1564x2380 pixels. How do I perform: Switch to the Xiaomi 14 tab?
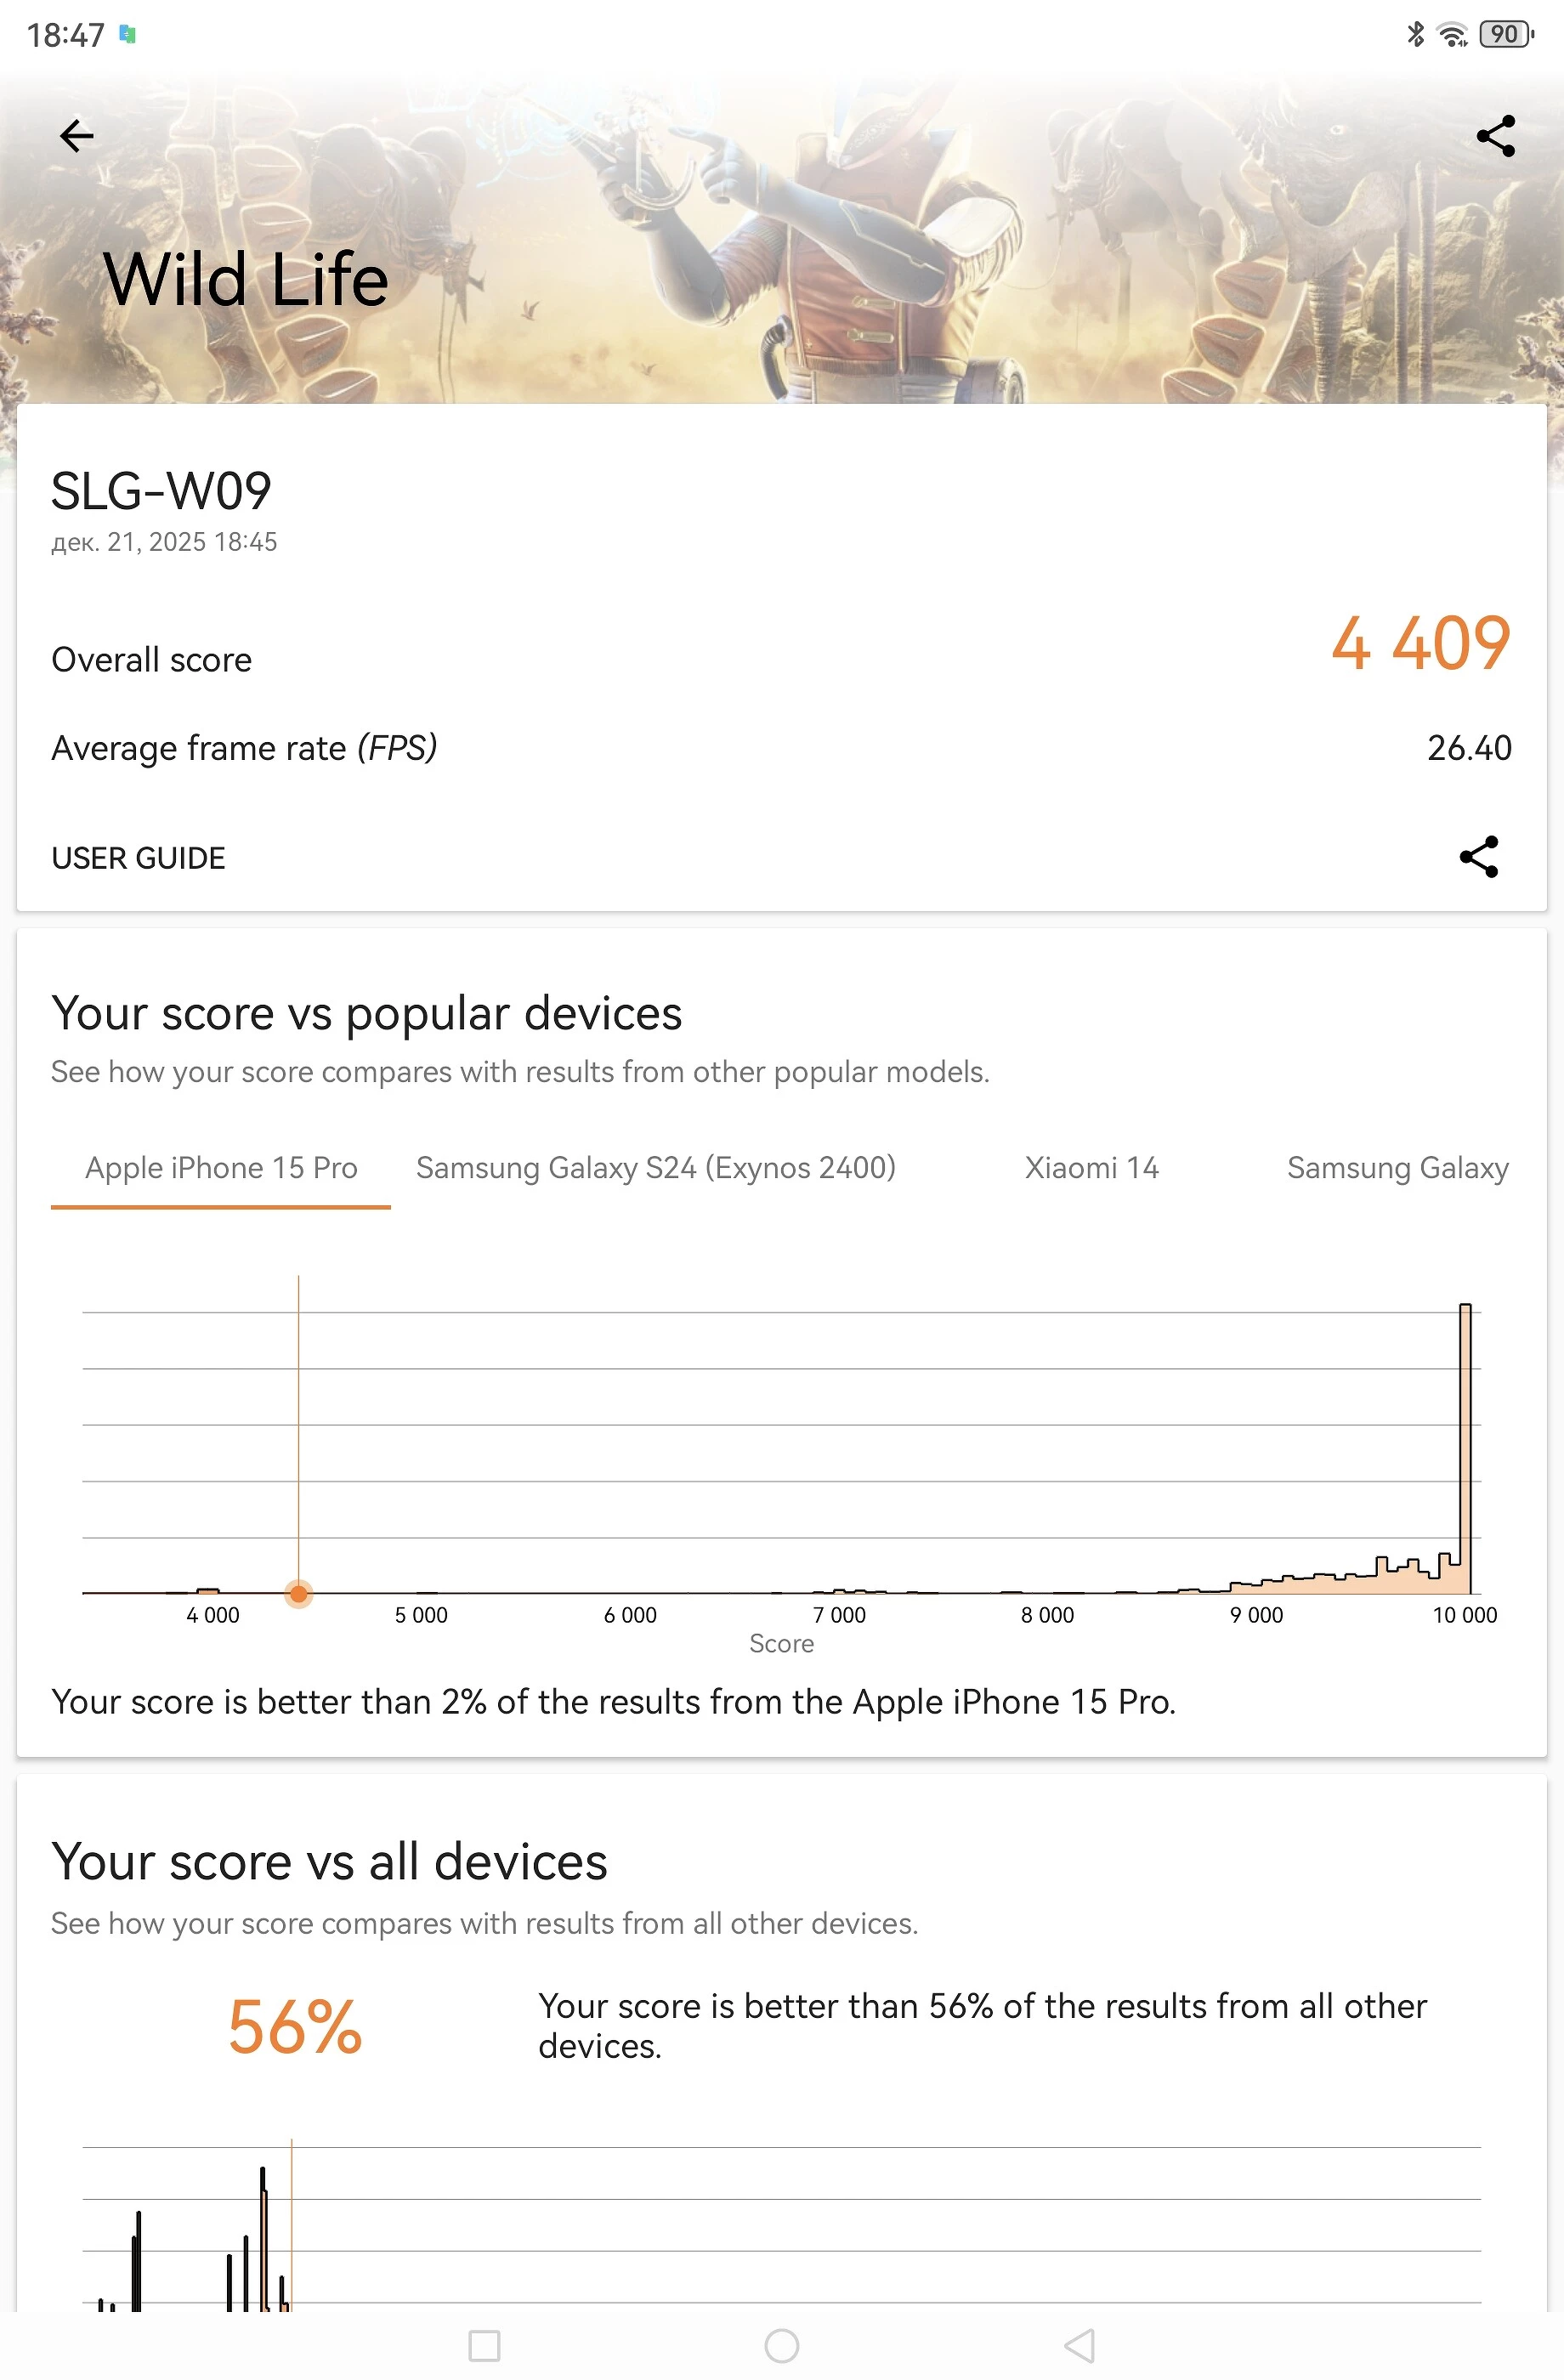coord(1091,1168)
